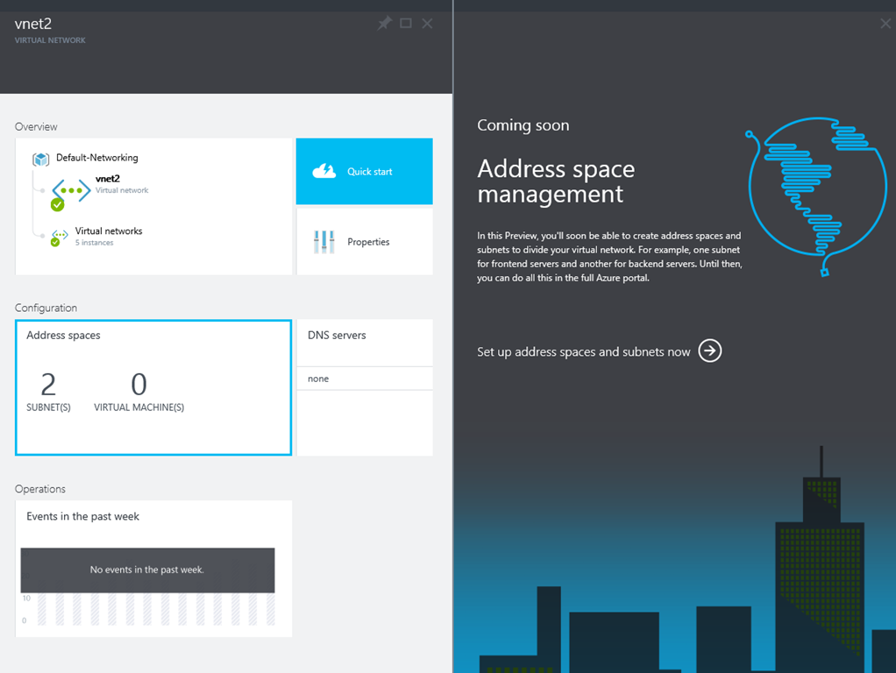This screenshot has width=896, height=673.
Task: Pin the vnet2 blade
Action: (384, 24)
